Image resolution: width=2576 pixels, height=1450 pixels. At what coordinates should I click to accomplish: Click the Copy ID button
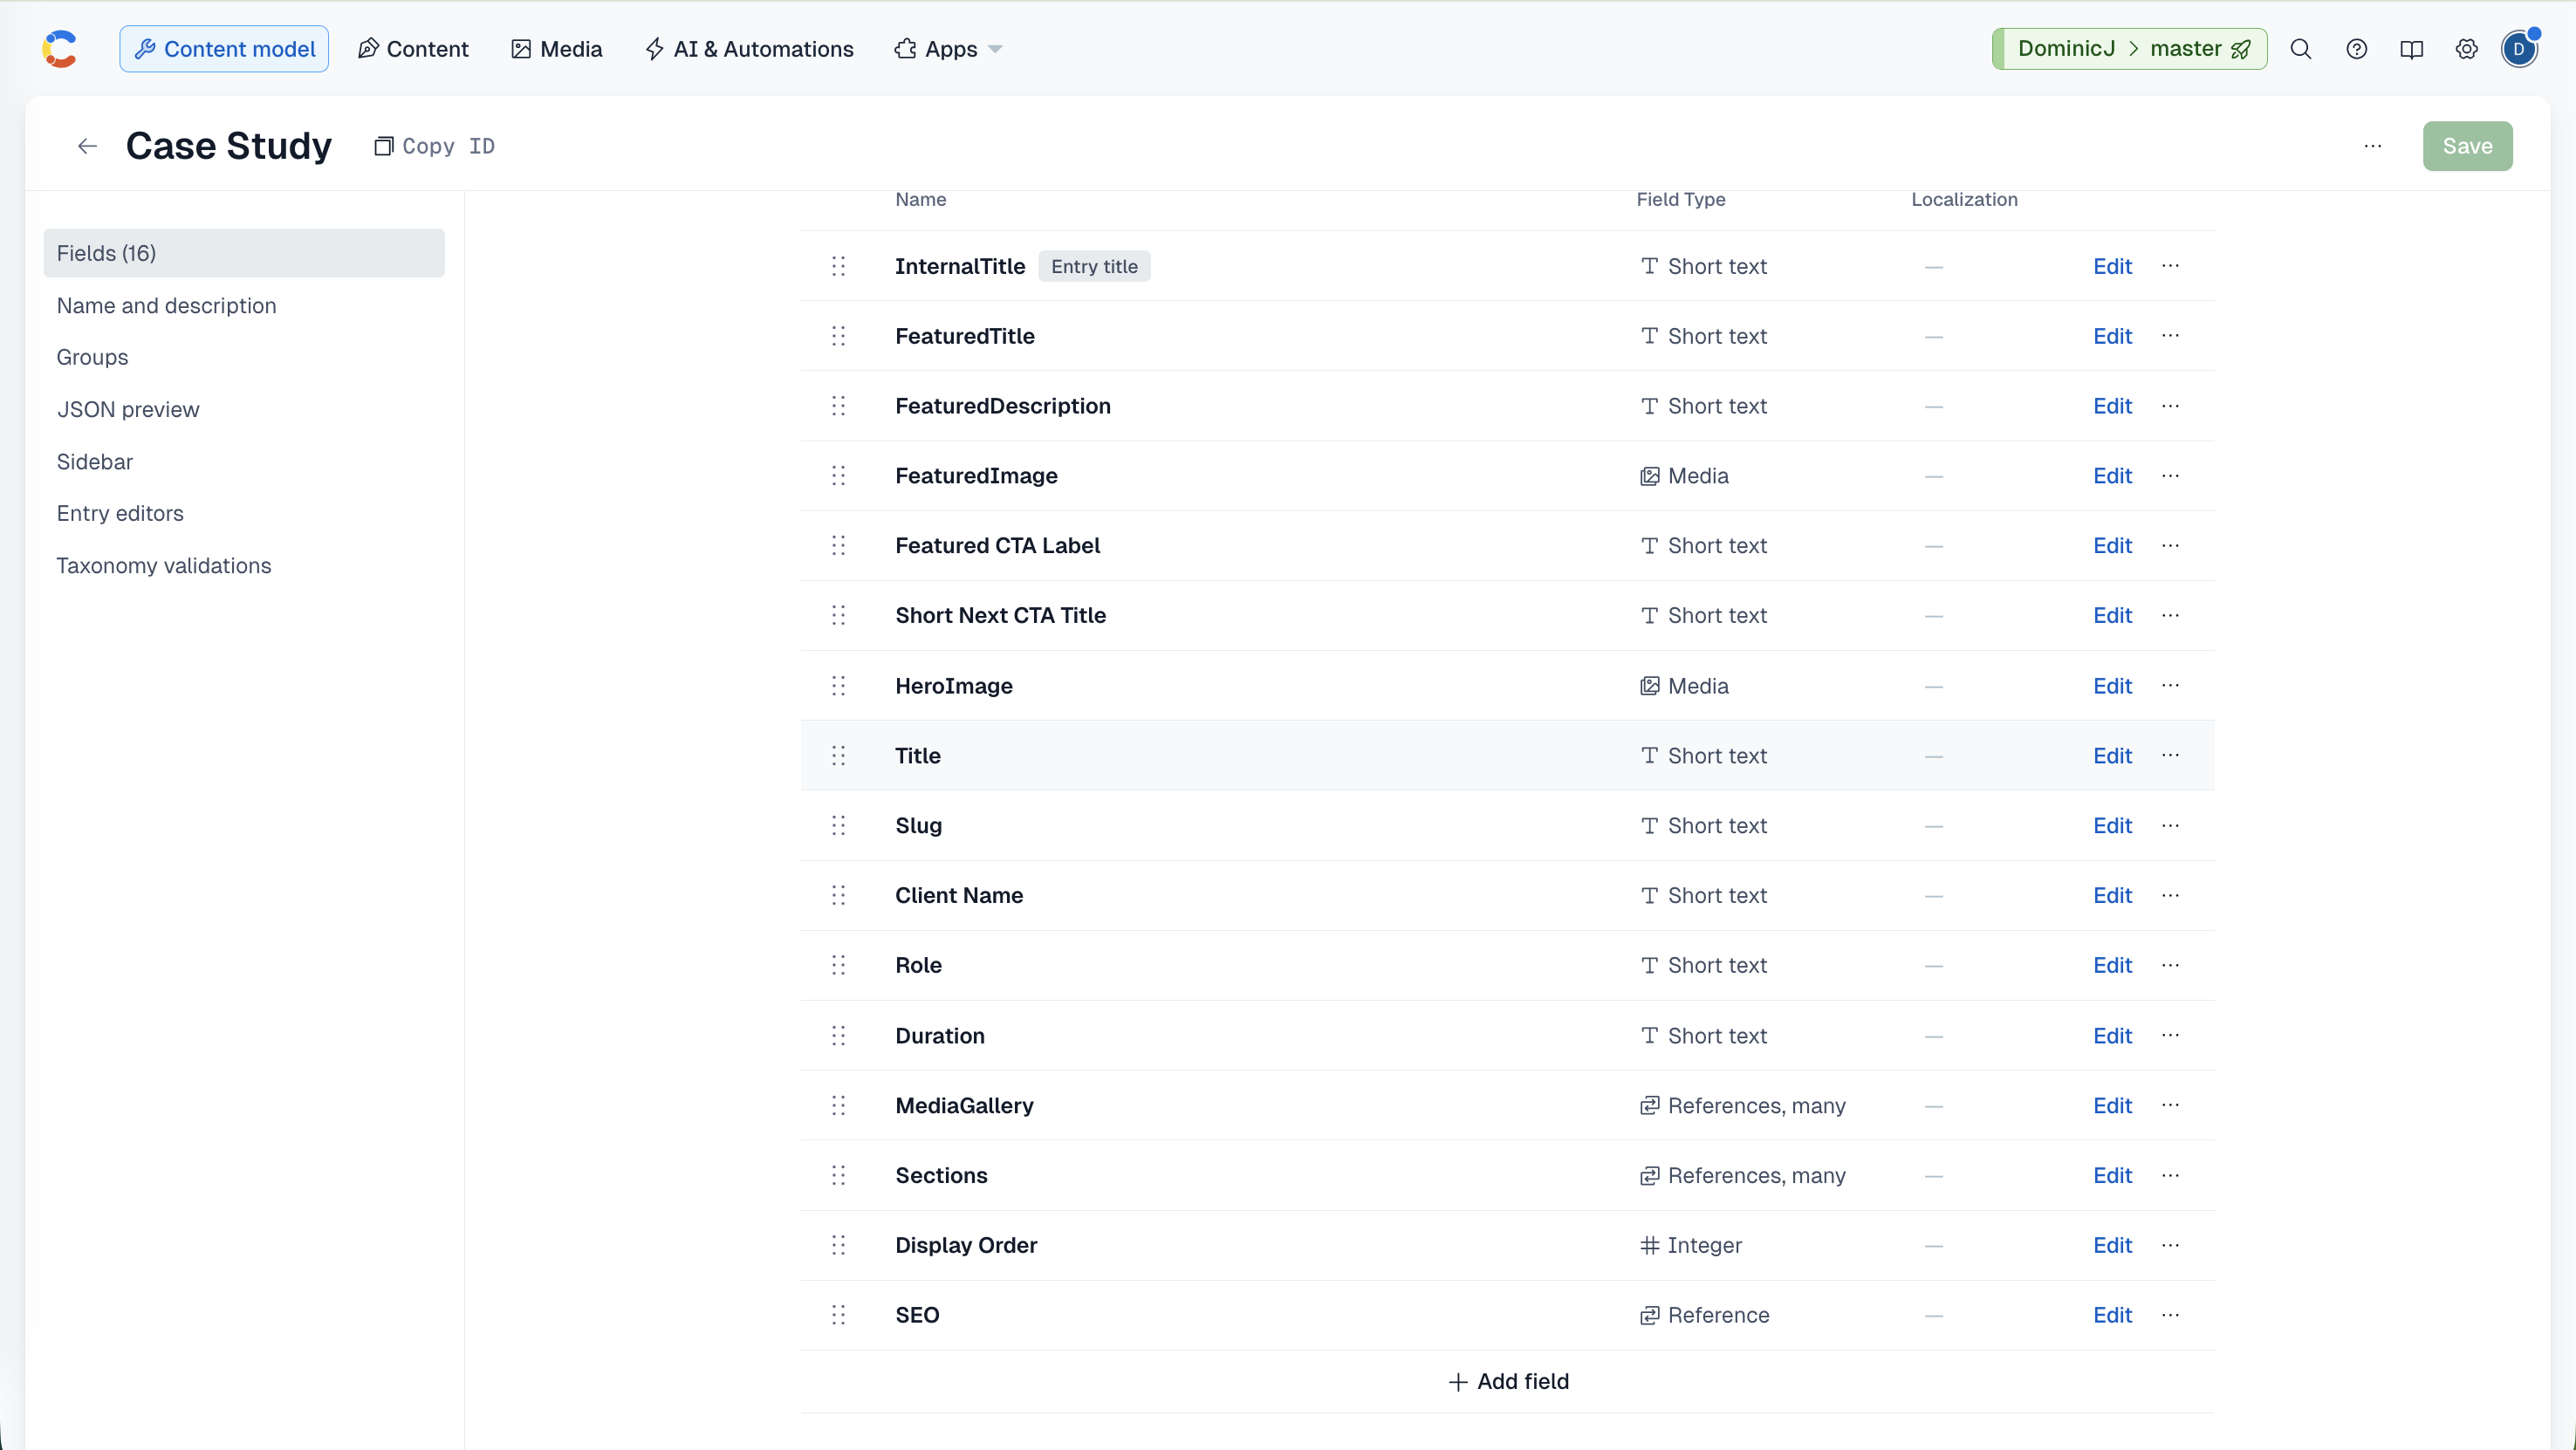(435, 146)
